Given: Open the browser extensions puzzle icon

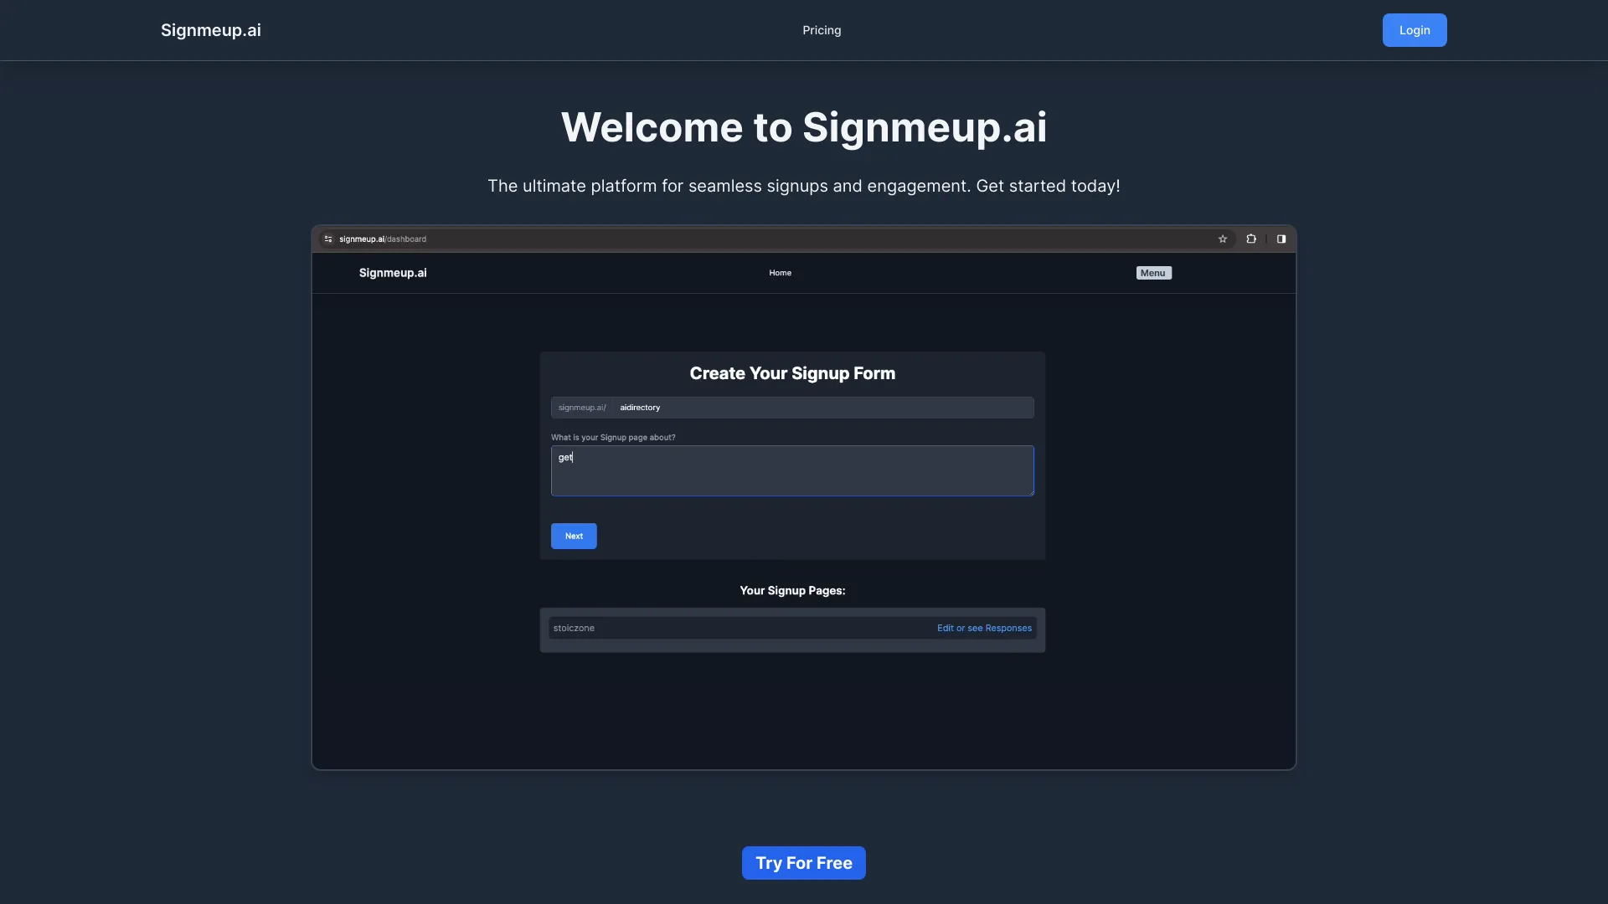Looking at the screenshot, I should tap(1251, 239).
